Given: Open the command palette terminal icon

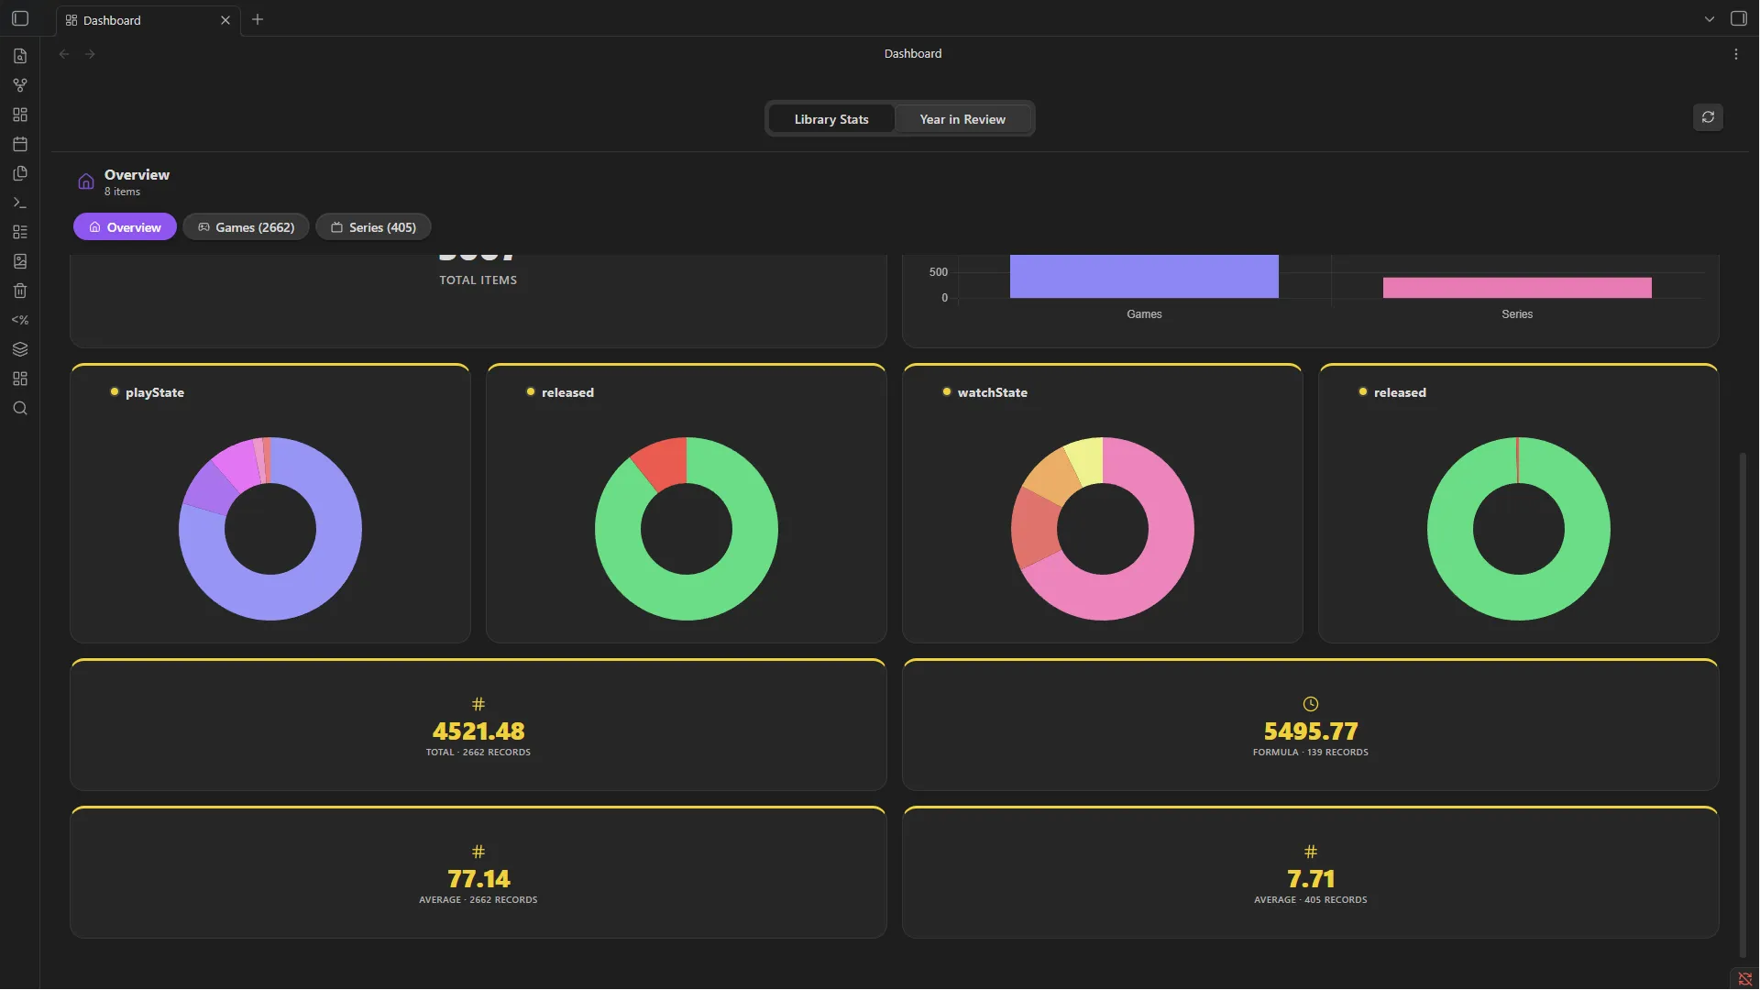Looking at the screenshot, I should tap(20, 203).
